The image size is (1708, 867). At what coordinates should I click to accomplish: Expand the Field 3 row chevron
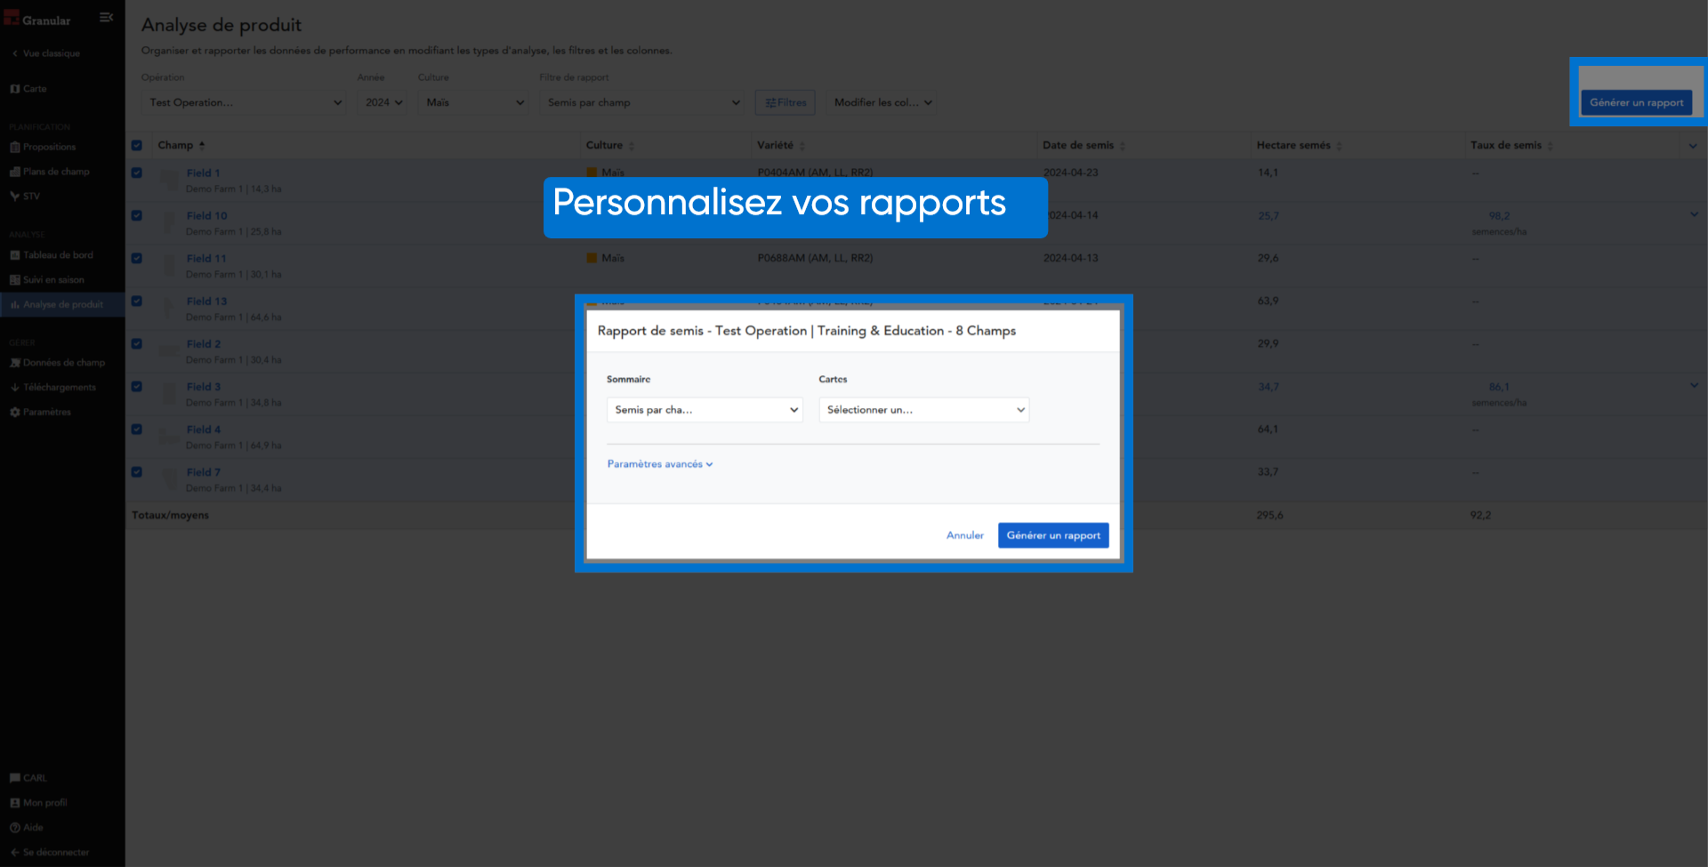point(1694,385)
